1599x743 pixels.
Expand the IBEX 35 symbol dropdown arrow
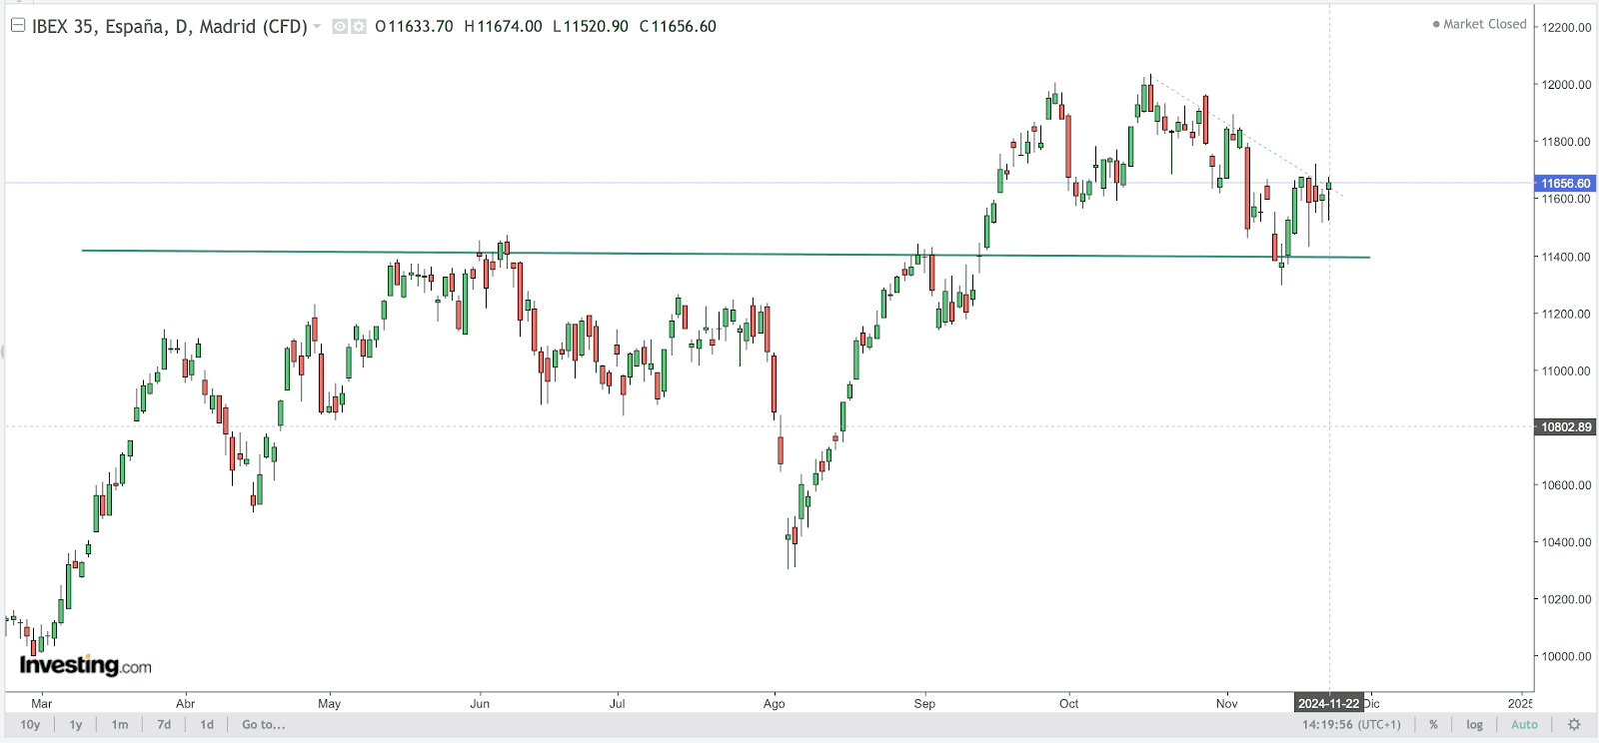pyautogui.click(x=317, y=27)
